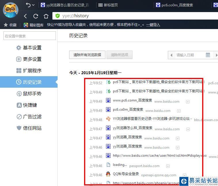Click the 上午9:48 timestamp
Image resolution: width=218 pixels, height=186 pixels.
pyautogui.click(x=96, y=120)
